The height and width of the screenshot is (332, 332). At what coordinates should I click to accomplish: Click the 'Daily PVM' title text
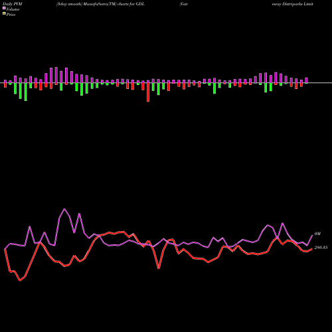point(13,4)
